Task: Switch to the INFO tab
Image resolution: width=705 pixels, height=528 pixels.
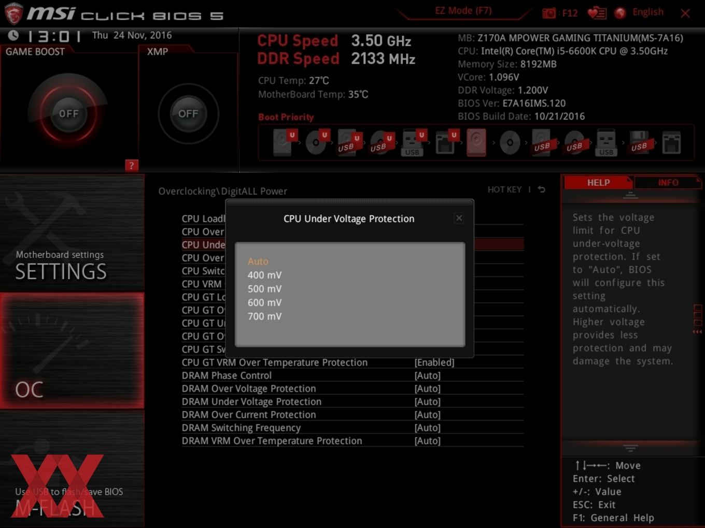Action: (668, 183)
